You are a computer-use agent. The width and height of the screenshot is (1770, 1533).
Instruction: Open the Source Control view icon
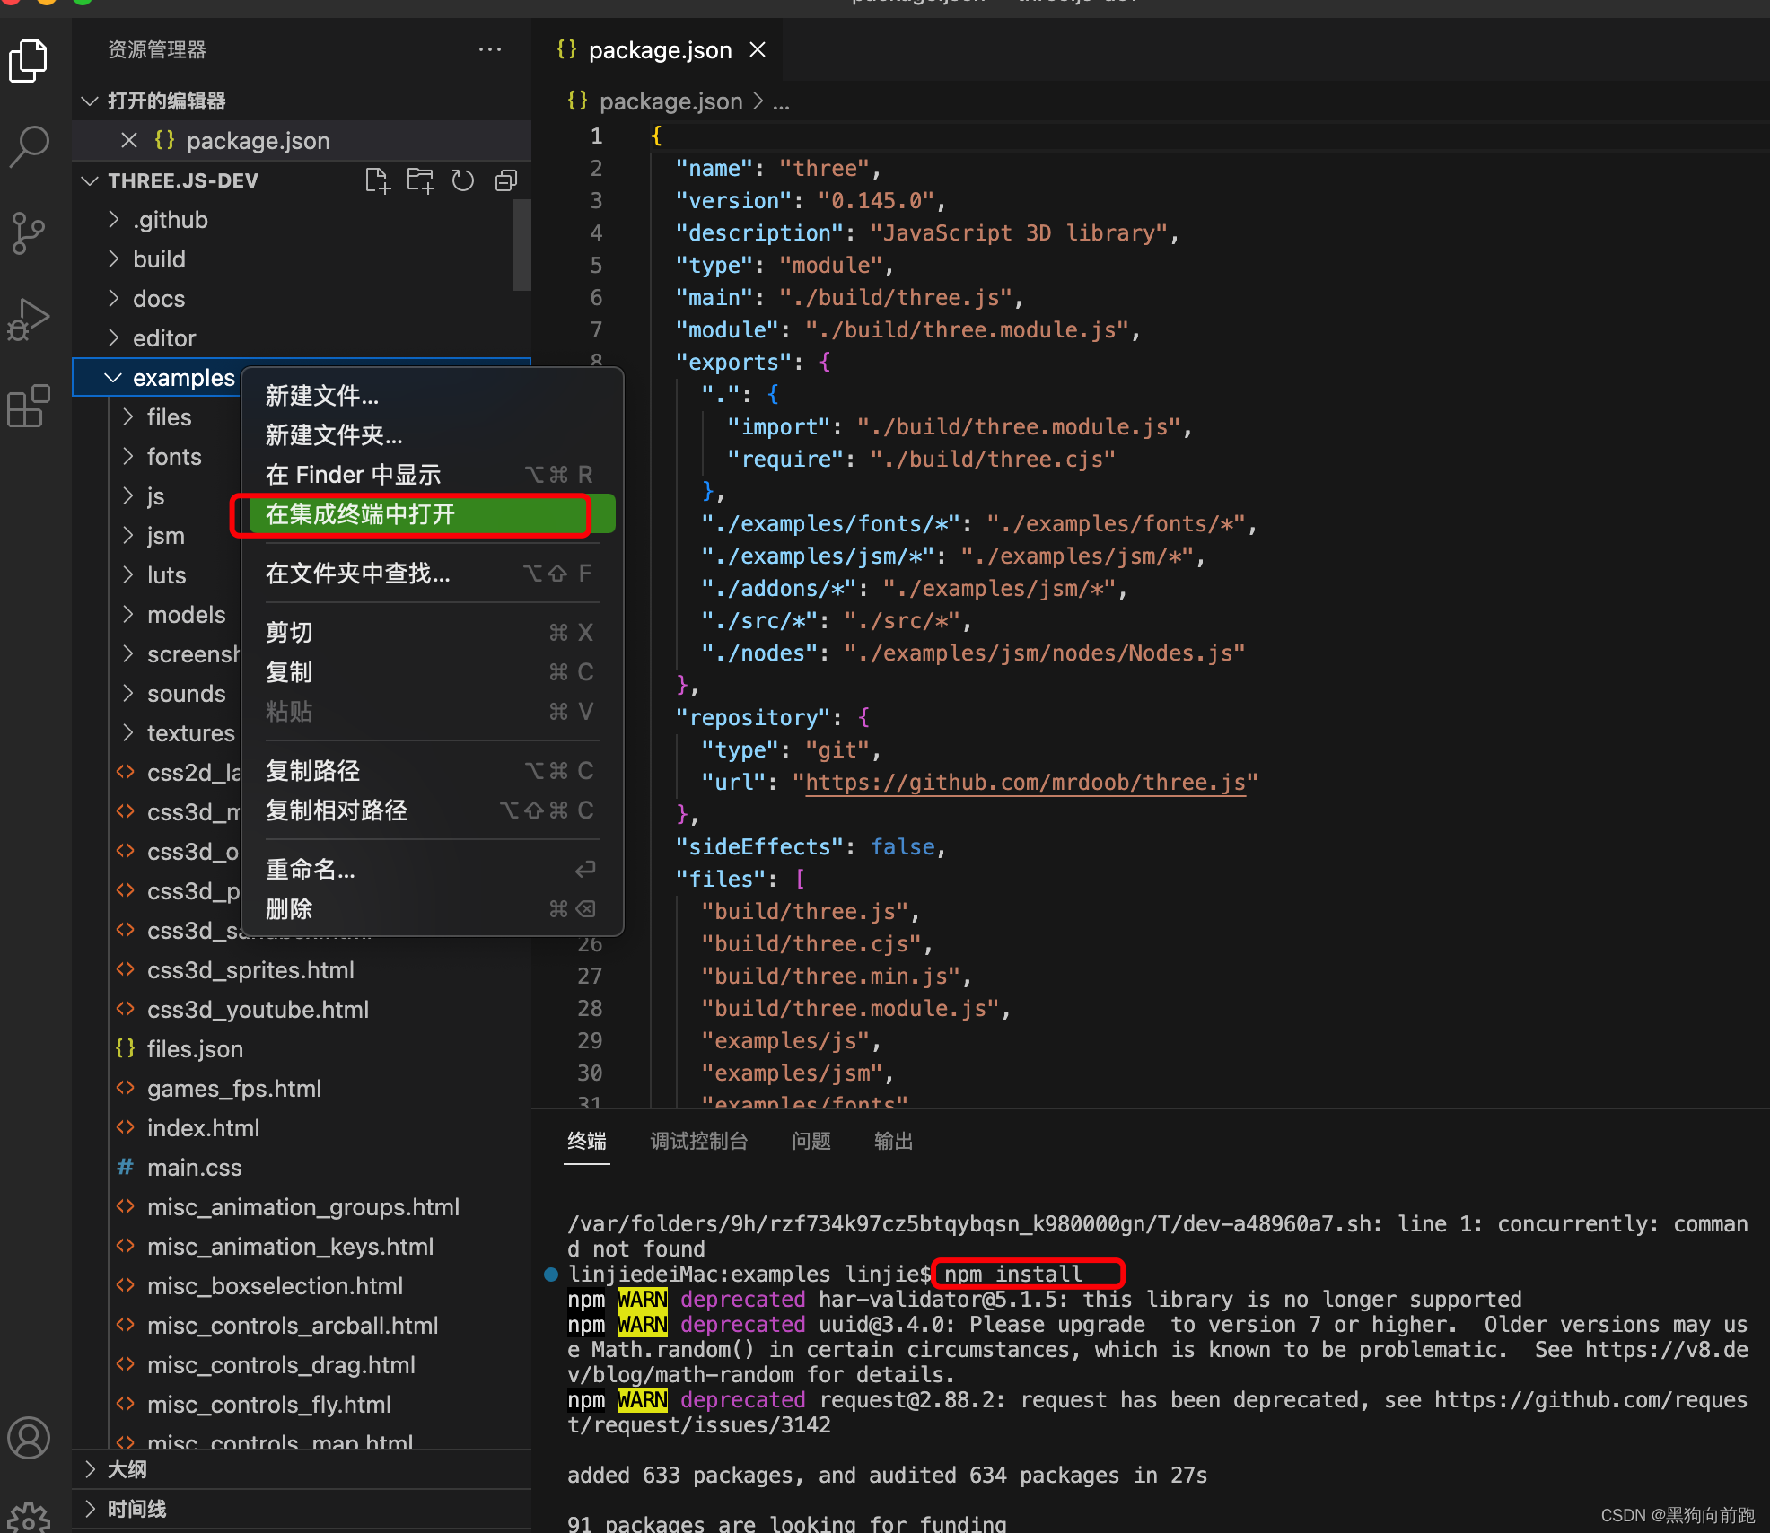point(29,233)
